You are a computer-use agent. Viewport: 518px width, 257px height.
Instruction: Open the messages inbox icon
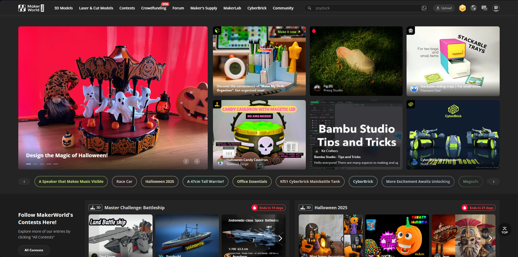[484, 8]
